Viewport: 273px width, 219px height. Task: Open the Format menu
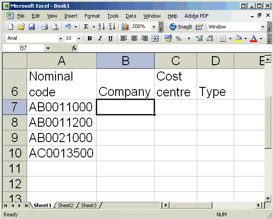(x=92, y=16)
